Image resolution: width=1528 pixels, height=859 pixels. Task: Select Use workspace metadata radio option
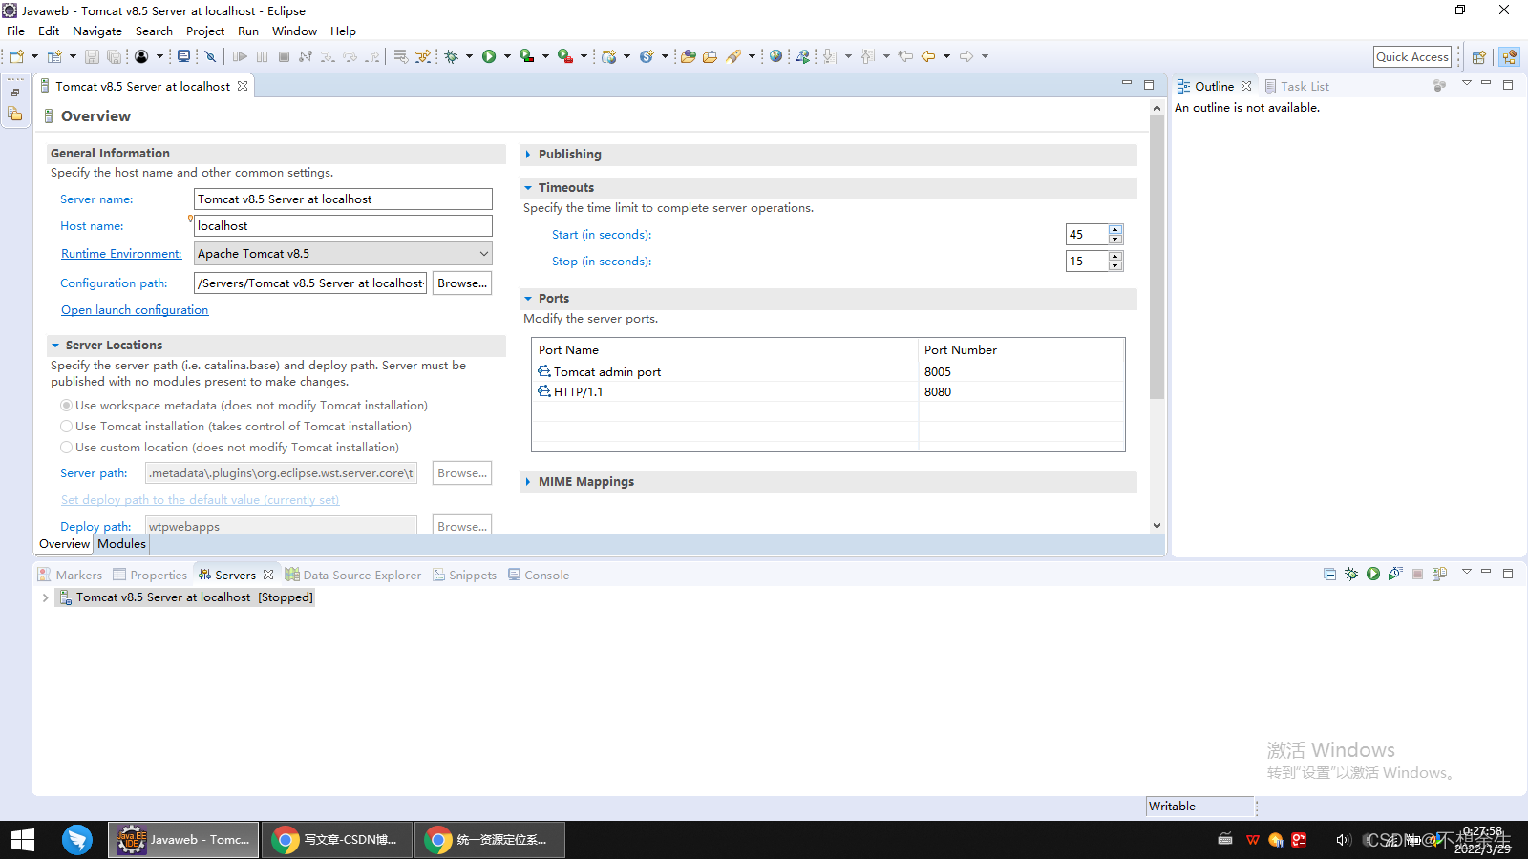[66, 406]
